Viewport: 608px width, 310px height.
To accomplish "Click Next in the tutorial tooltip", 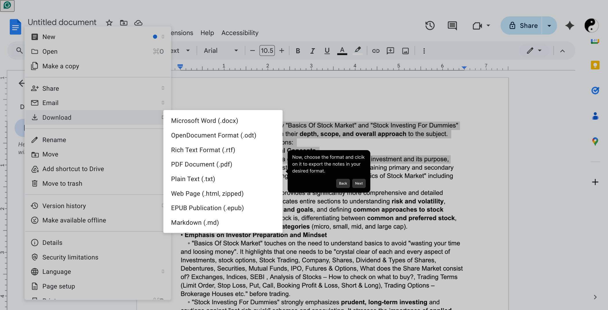I will tap(359, 183).
